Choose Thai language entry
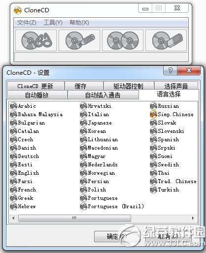This screenshot has height=253, width=206. click(x=164, y=173)
